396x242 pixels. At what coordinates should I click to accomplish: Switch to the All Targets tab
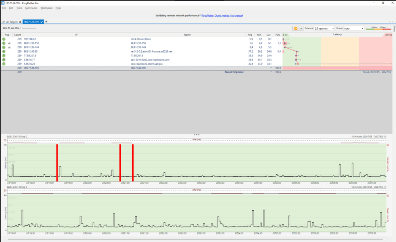pos(10,22)
